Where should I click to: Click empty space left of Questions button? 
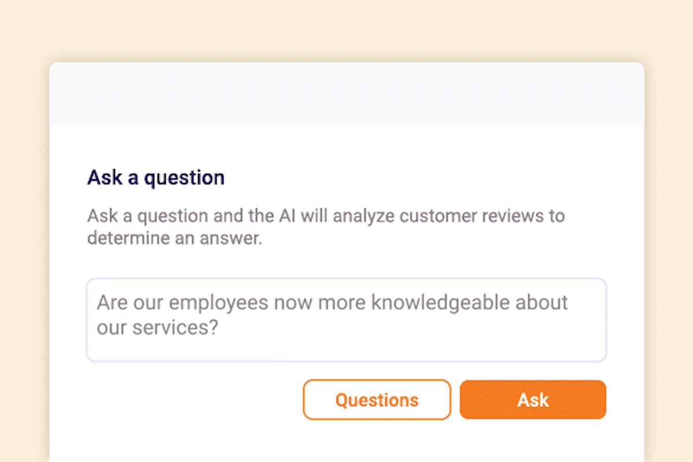tap(191, 400)
